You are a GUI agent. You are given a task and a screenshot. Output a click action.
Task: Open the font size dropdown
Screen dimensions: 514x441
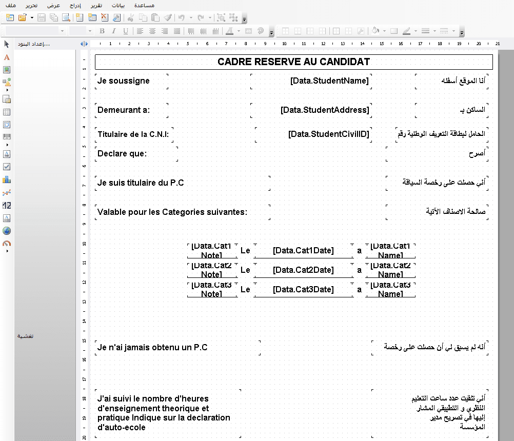90,31
